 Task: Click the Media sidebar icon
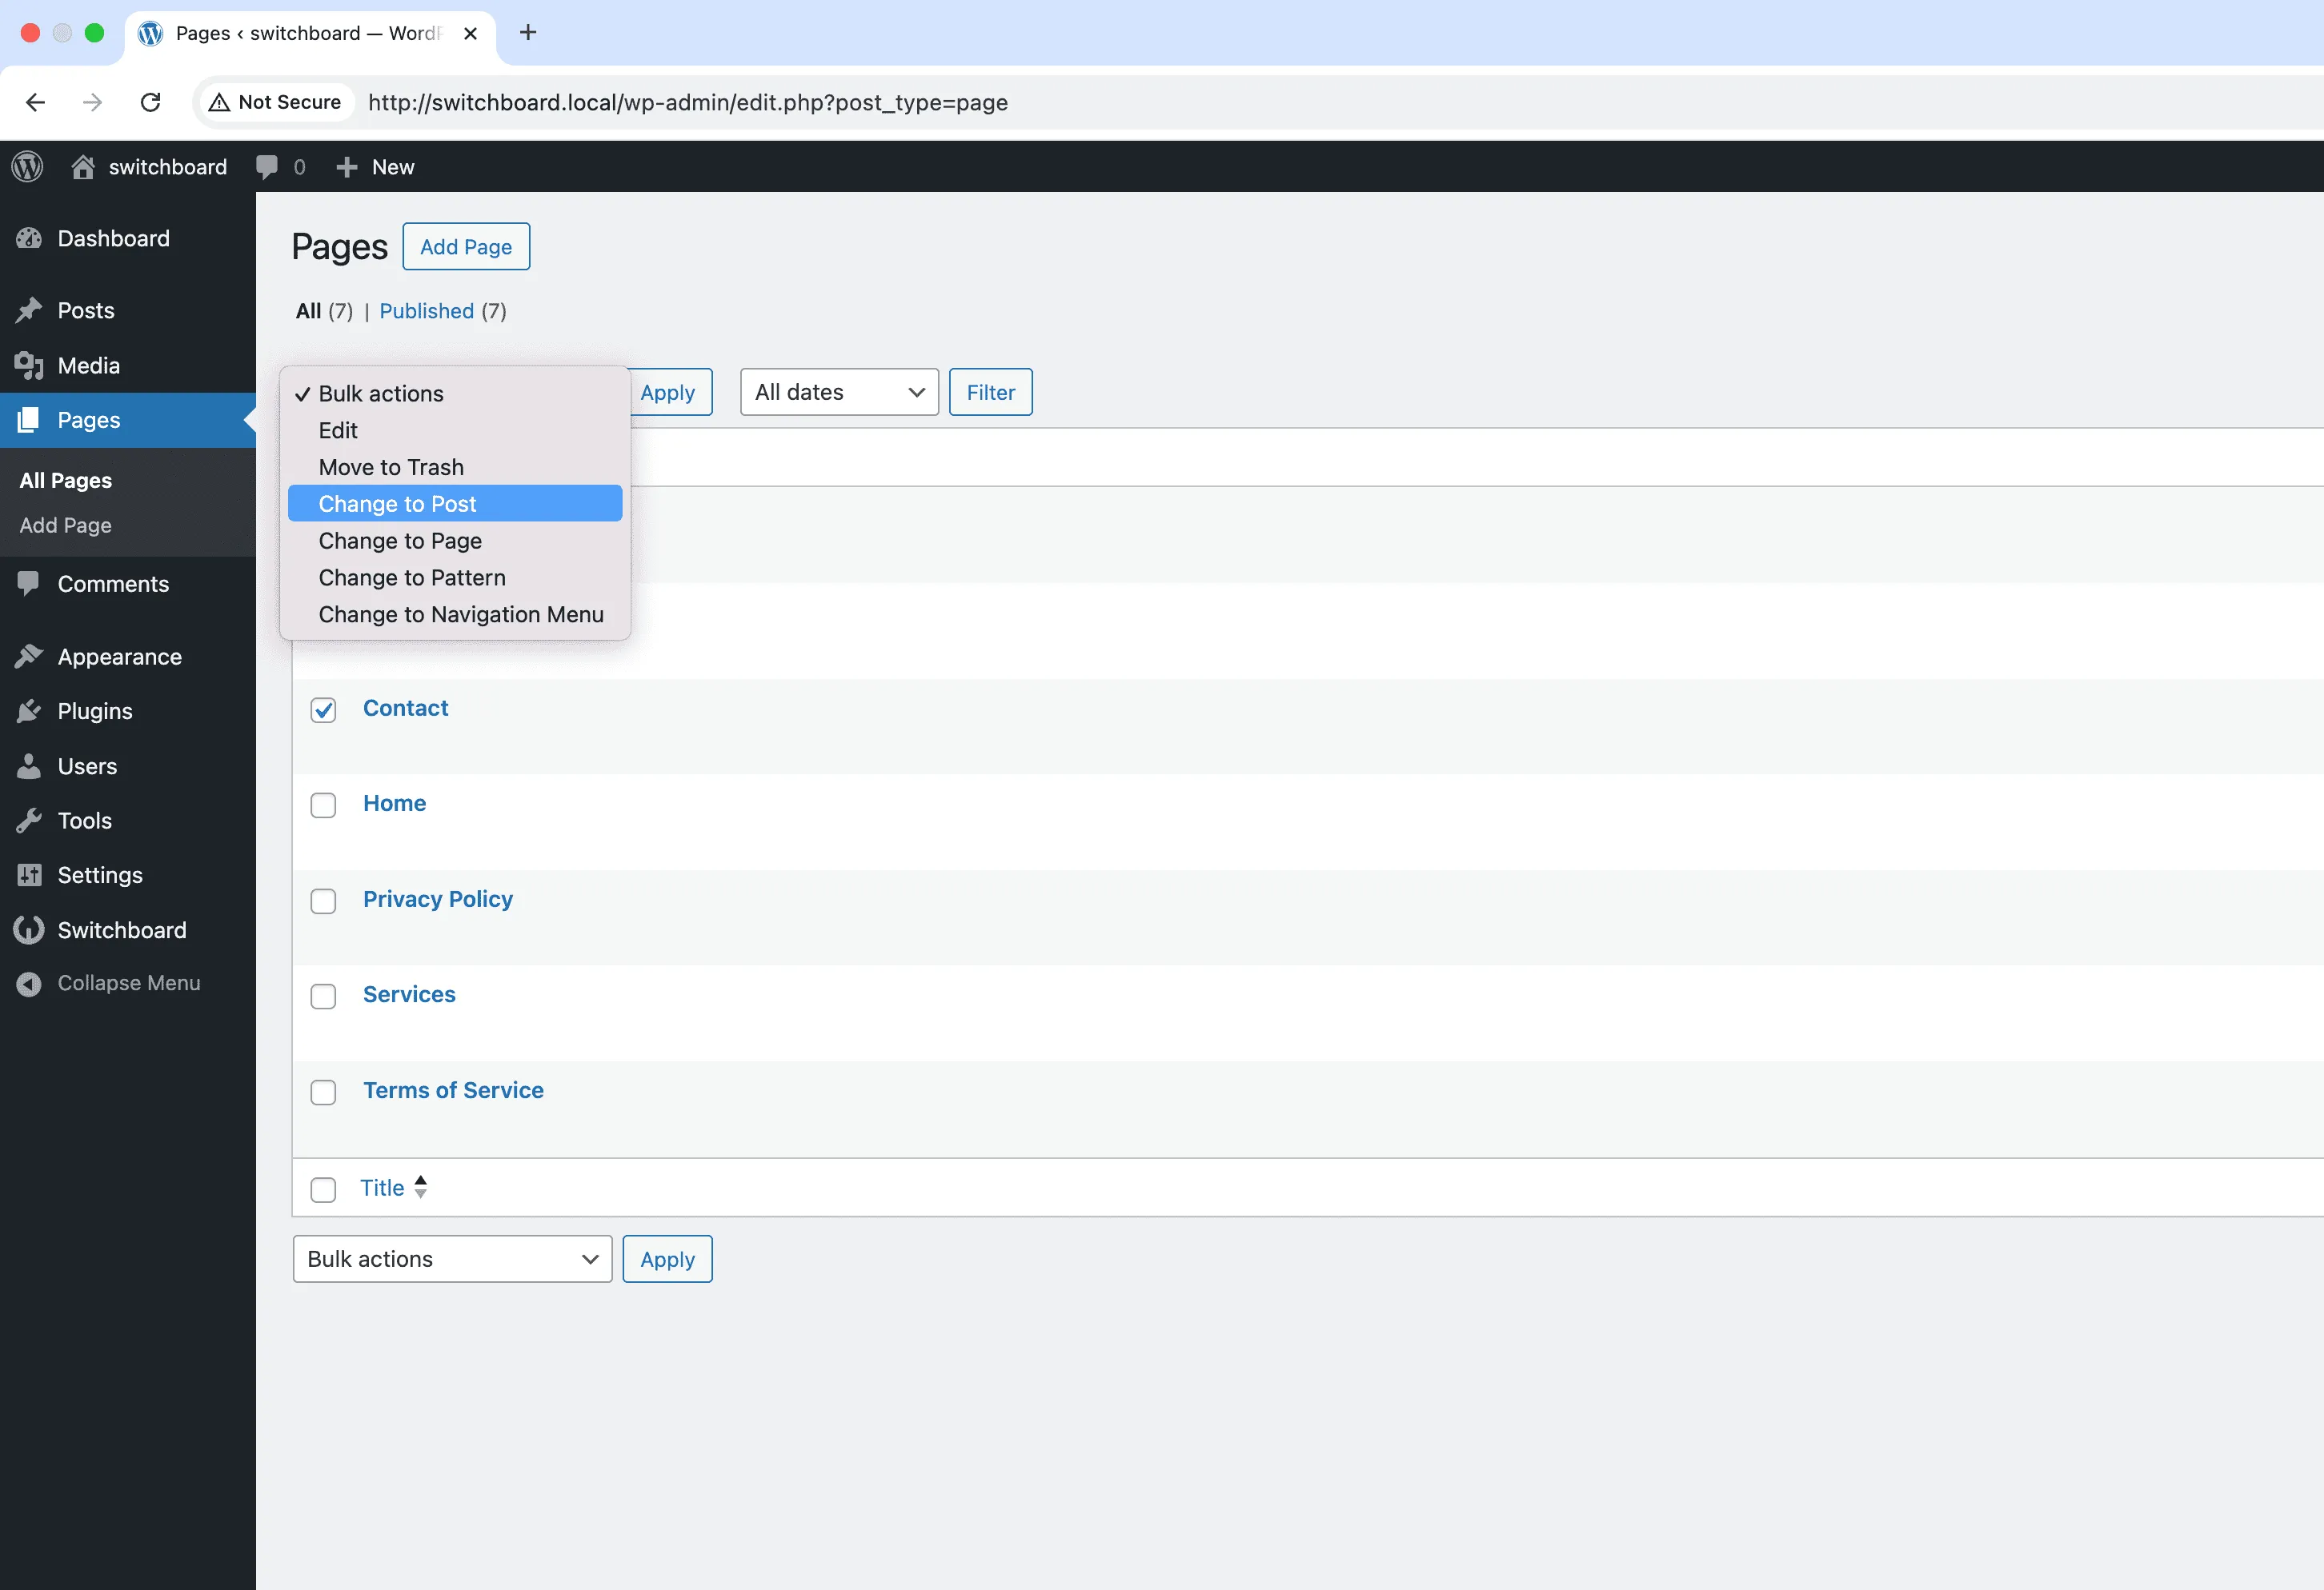[29, 366]
